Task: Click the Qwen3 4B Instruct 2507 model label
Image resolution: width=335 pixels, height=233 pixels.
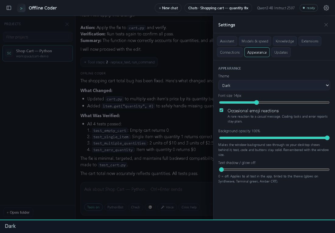Action: (x=276, y=8)
